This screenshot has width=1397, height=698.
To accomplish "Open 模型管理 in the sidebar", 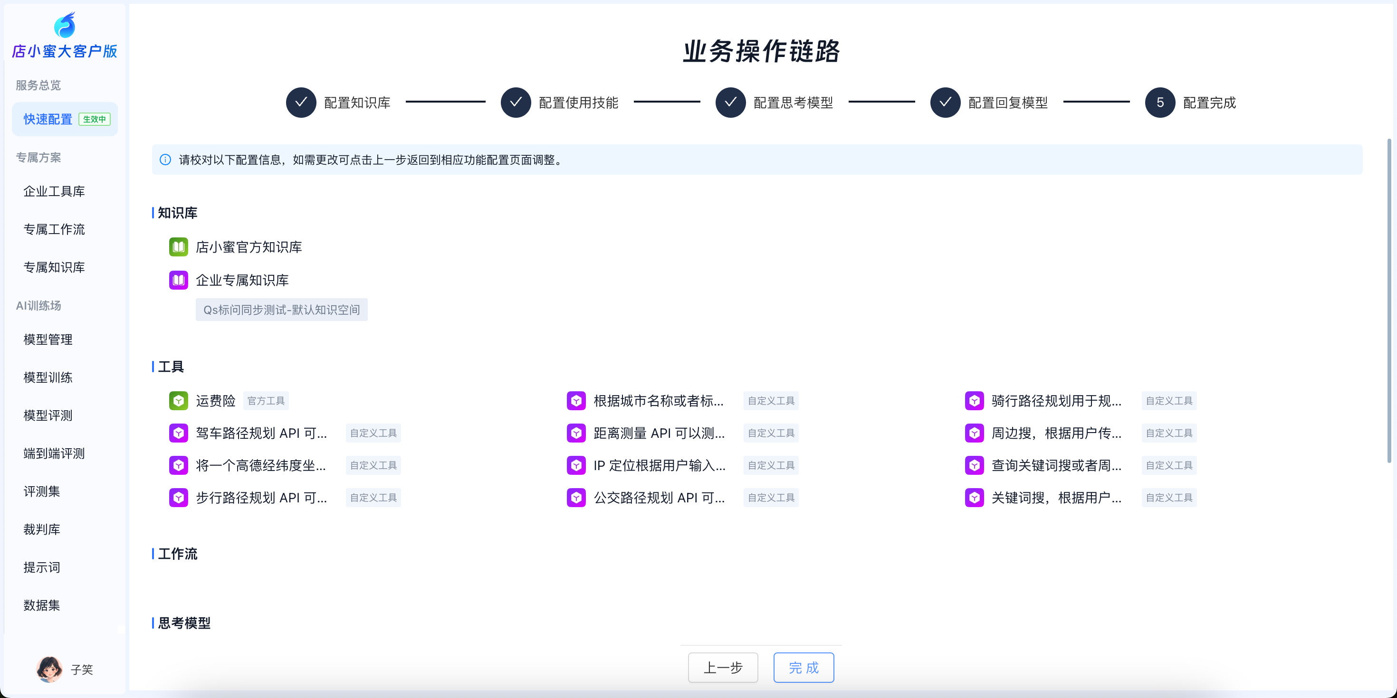I will pyautogui.click(x=48, y=339).
